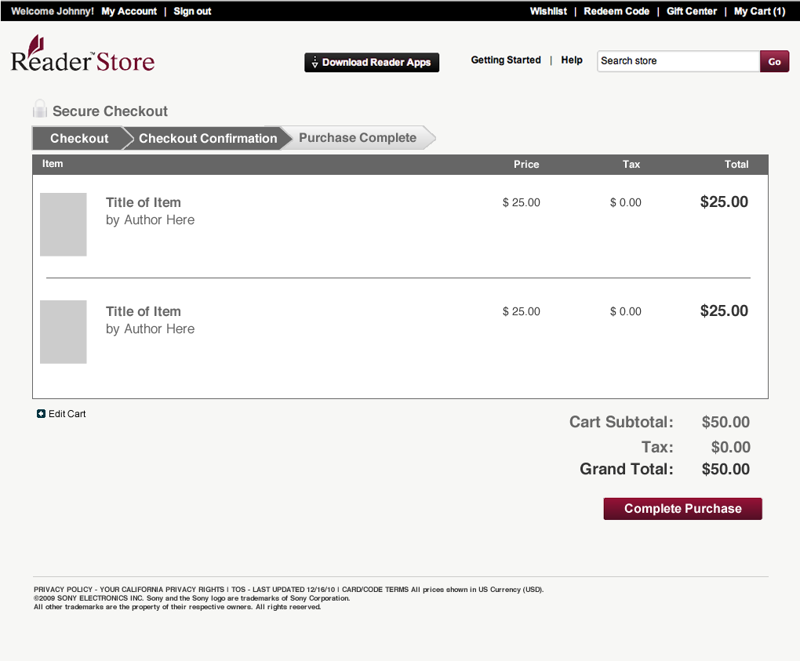
Task: Click the secure checkout padlock icon
Action: 40,110
